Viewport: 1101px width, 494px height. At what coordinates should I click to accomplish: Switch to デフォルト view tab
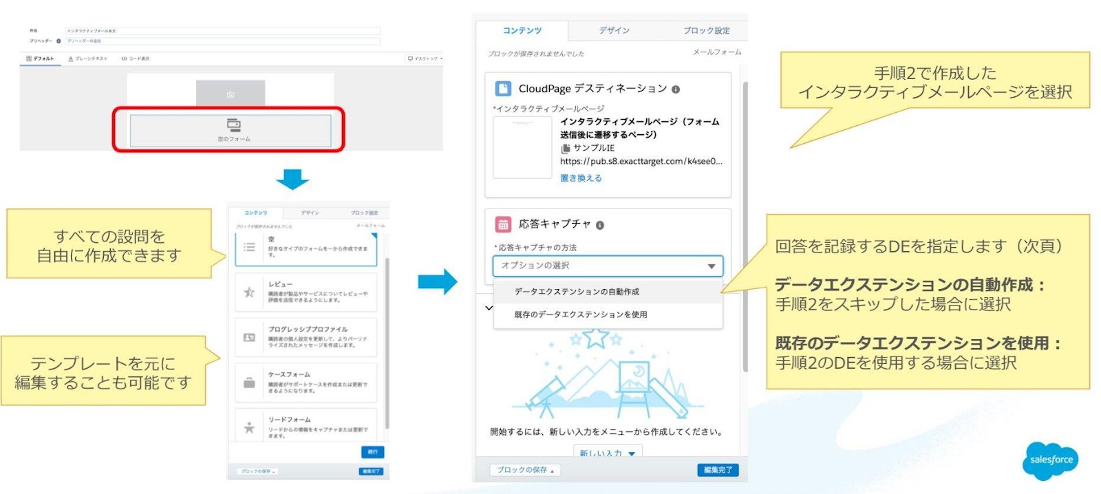(x=40, y=58)
